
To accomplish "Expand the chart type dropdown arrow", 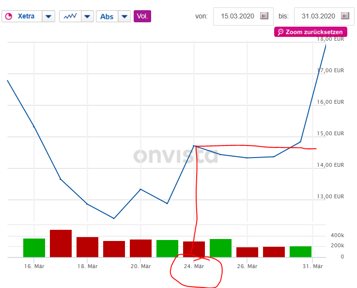I will tap(87, 16).
